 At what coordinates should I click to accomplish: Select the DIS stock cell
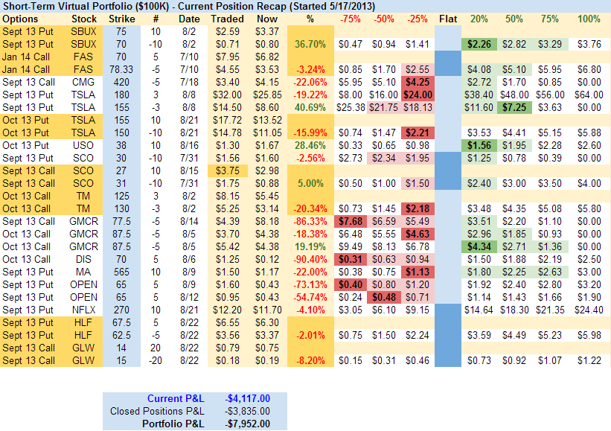click(84, 259)
